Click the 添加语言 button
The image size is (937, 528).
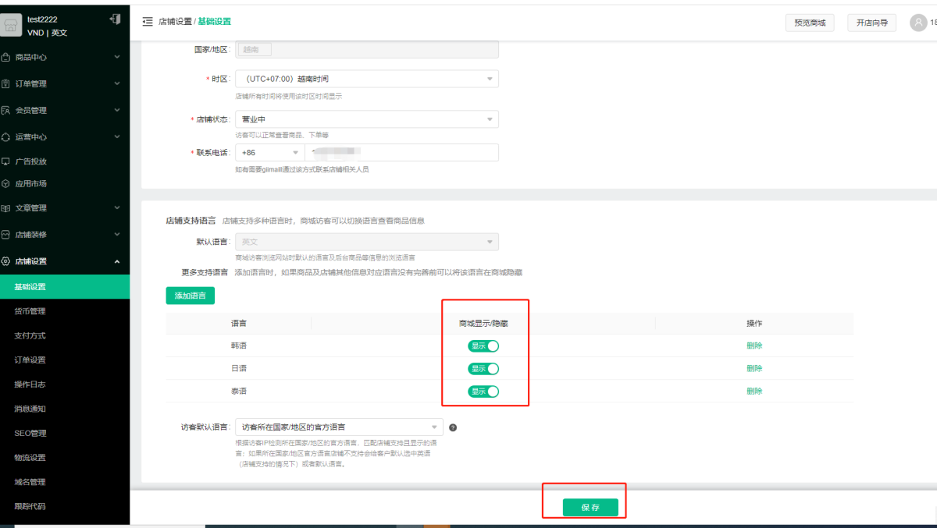pyautogui.click(x=190, y=296)
